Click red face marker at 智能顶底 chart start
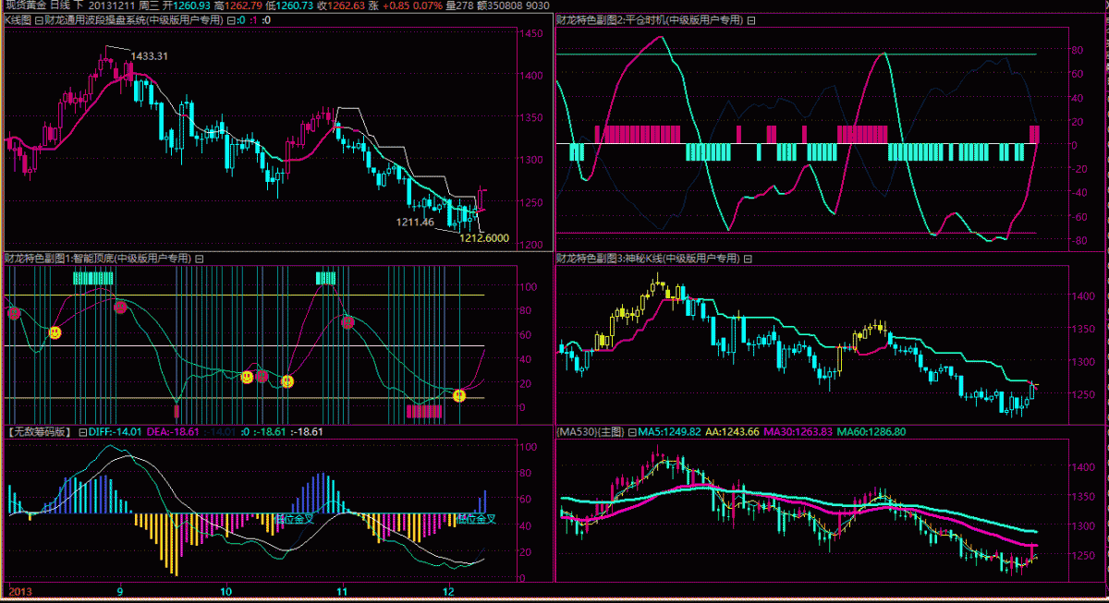This screenshot has width=1109, height=603. 13,313
